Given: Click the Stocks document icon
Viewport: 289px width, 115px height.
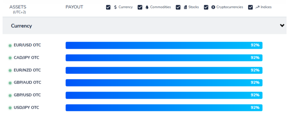Looking at the screenshot, I should (185, 7).
